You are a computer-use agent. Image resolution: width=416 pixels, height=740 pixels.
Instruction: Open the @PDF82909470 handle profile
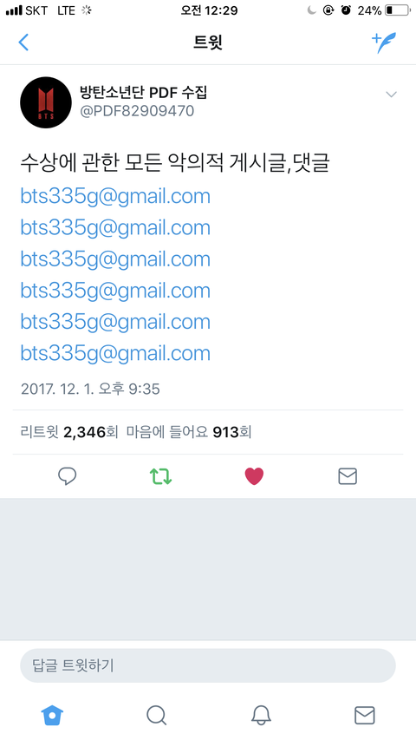point(137,111)
